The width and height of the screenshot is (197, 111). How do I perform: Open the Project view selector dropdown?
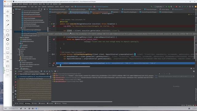tap(19, 9)
